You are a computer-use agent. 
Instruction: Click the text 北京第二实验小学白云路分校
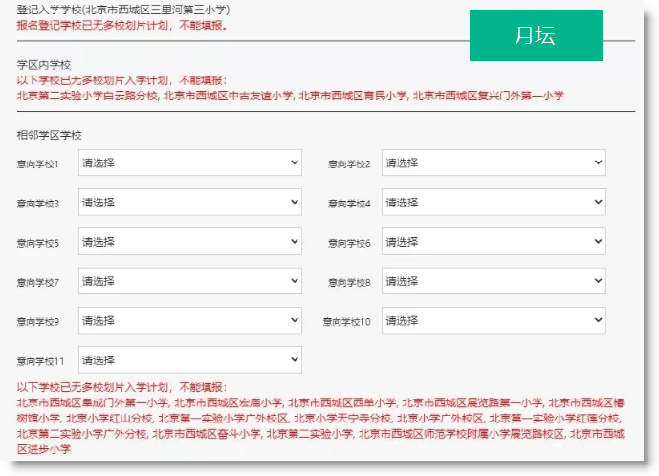(x=87, y=96)
